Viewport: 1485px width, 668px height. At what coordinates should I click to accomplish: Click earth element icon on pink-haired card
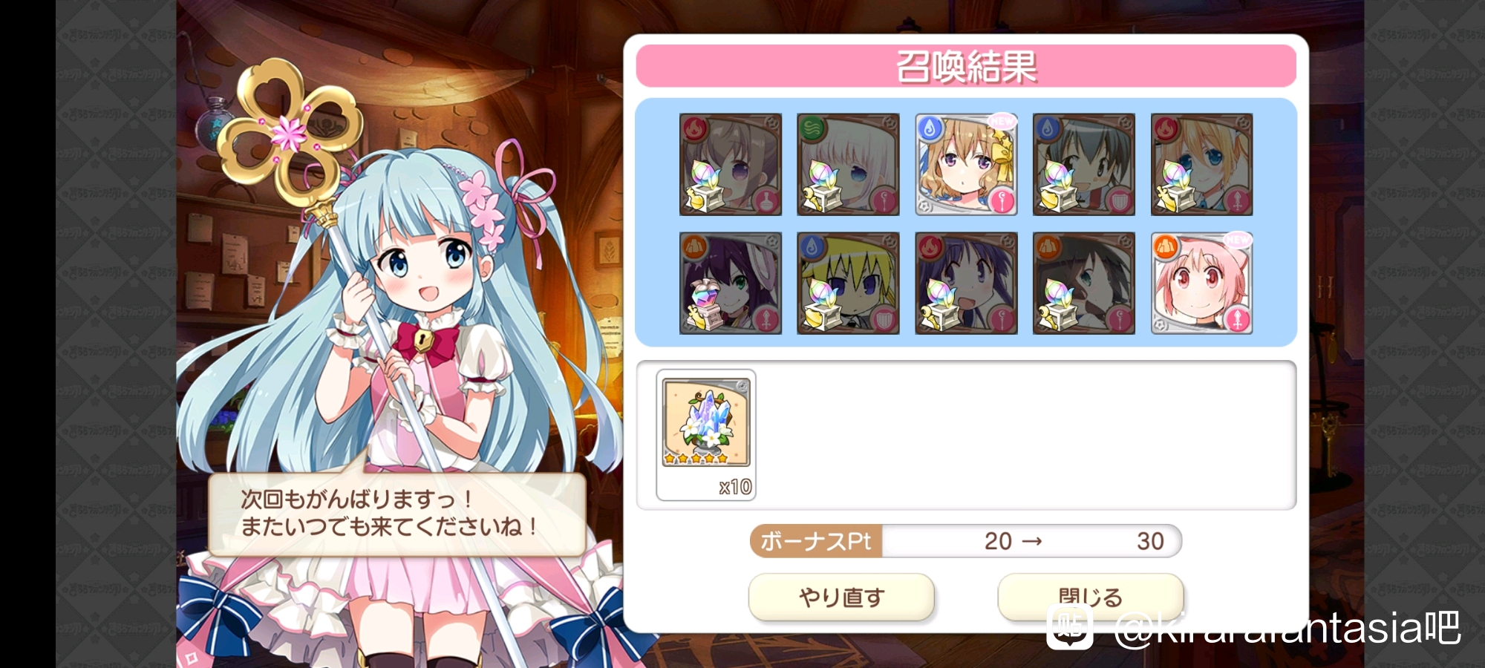coord(1166,247)
